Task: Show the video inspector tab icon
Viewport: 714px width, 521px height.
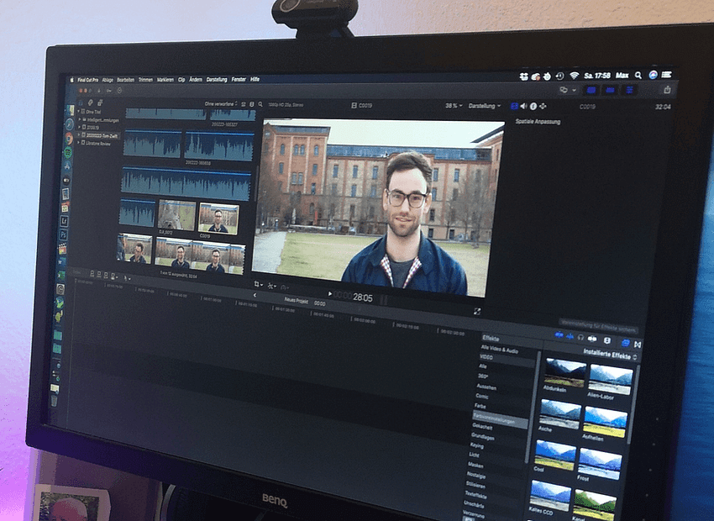Action: pyautogui.click(x=515, y=106)
